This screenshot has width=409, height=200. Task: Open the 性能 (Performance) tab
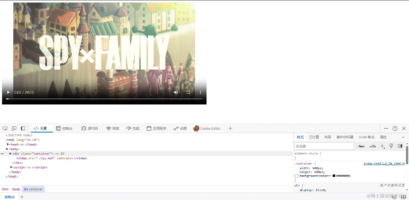click(x=133, y=128)
